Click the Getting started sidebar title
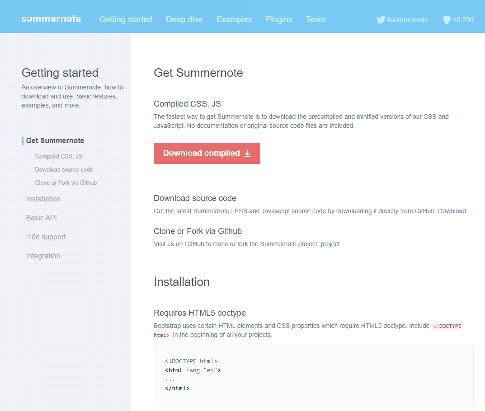This screenshot has width=485, height=411. coord(60,73)
